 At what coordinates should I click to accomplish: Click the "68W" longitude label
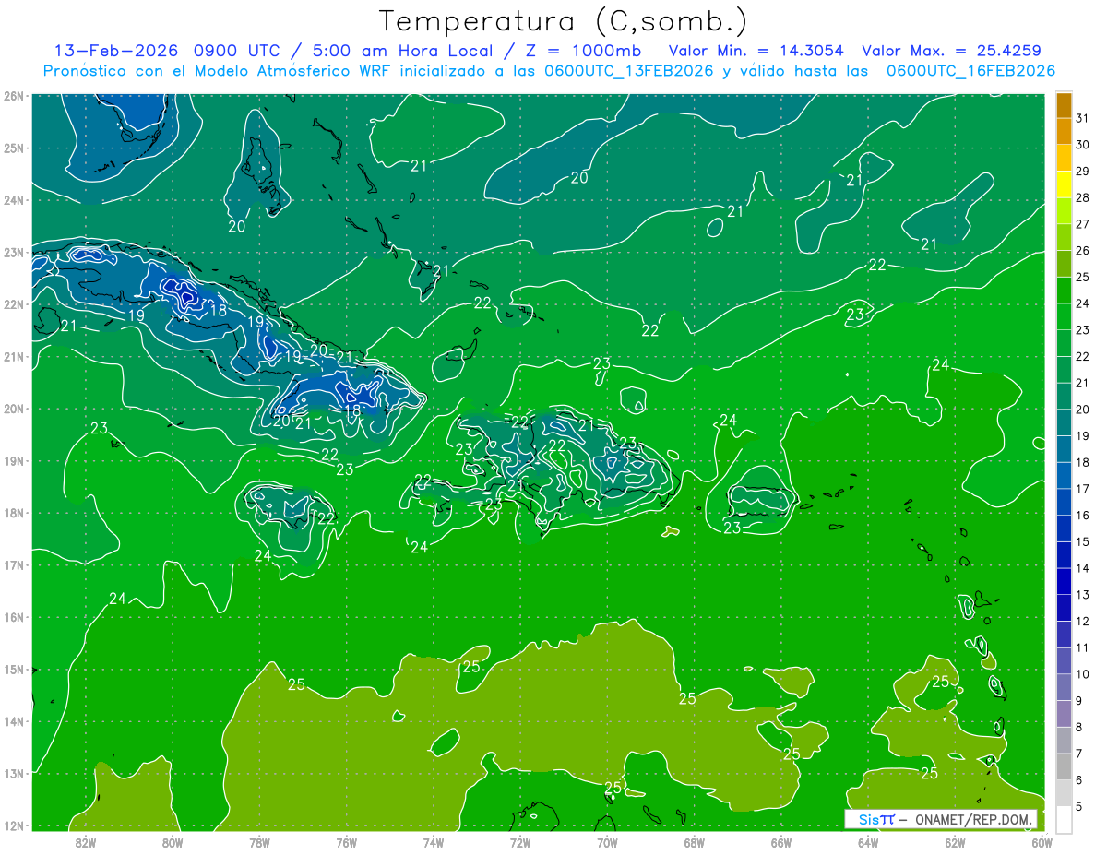(x=694, y=841)
